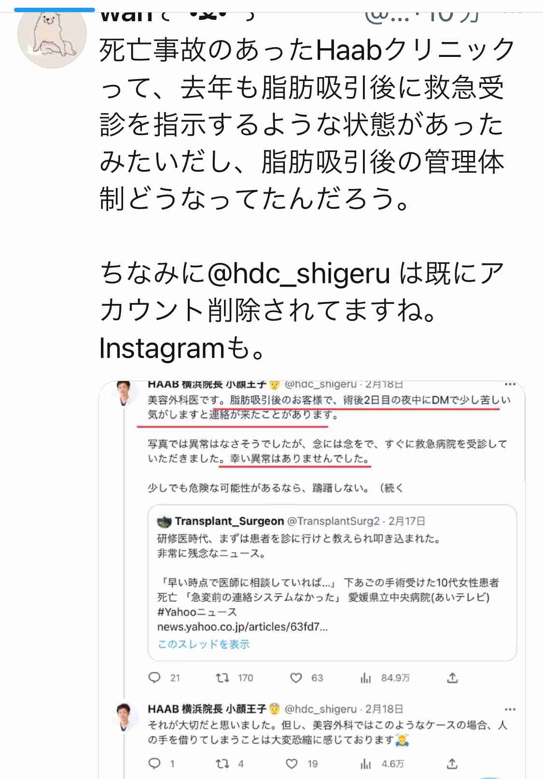Share the first embedded tweet via upload icon
Viewport: 543px width, 779px height.
point(452,678)
